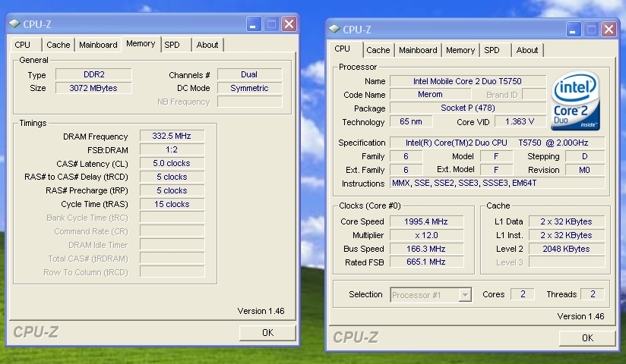Open SPD tab in left window
This screenshot has height=364, width=626.
[172, 45]
